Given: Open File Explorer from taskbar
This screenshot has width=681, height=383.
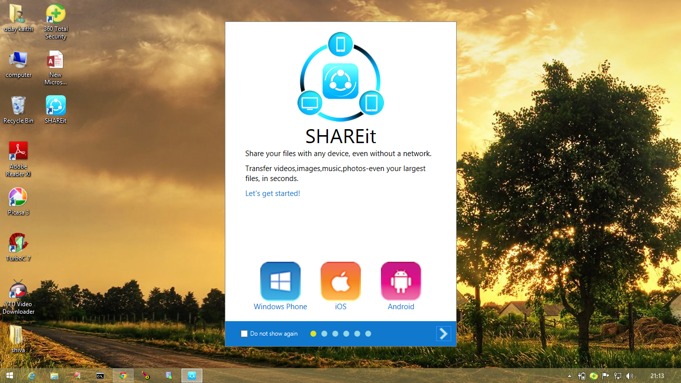Looking at the screenshot, I should [x=54, y=376].
